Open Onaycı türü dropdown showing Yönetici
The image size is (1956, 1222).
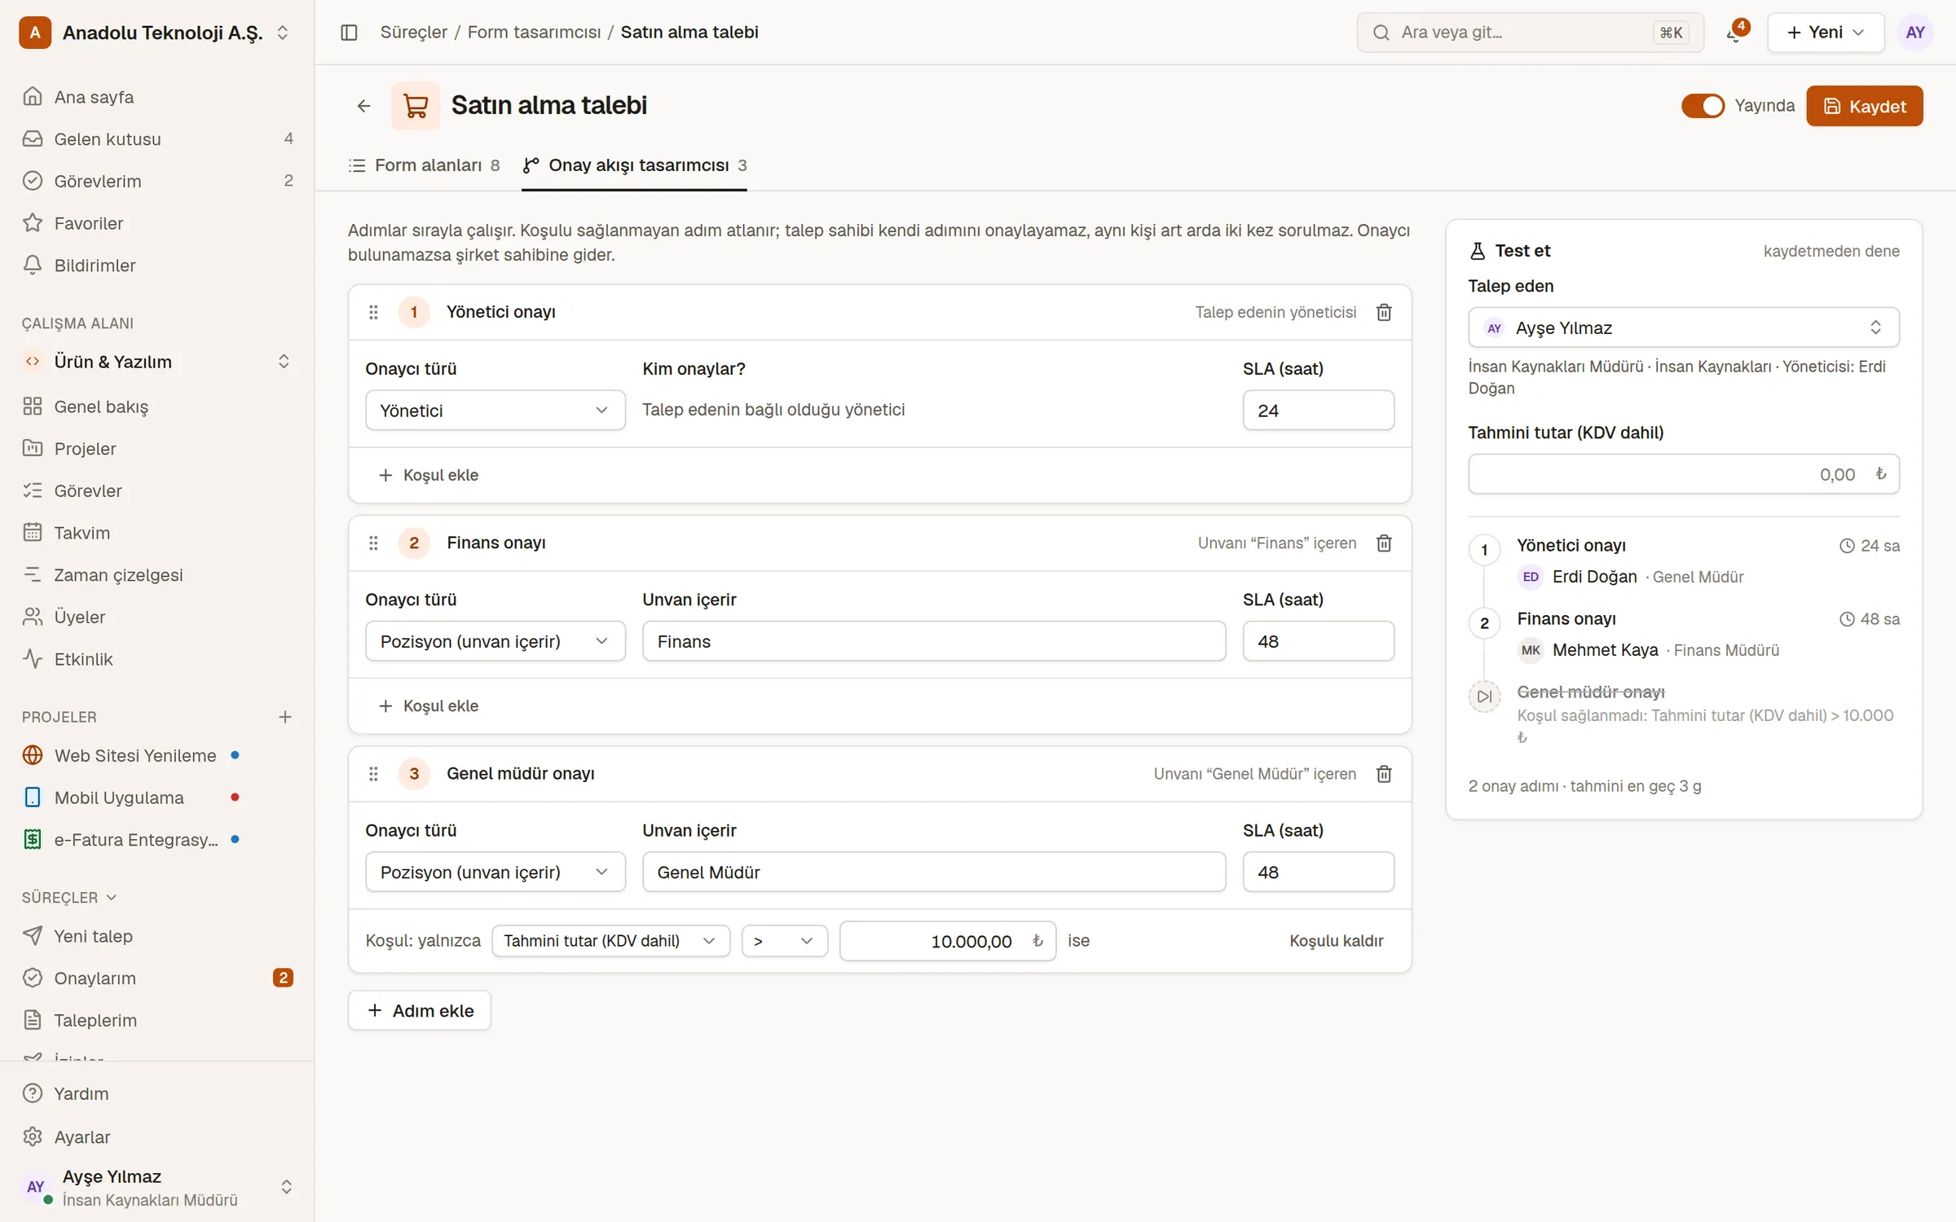[x=495, y=411]
